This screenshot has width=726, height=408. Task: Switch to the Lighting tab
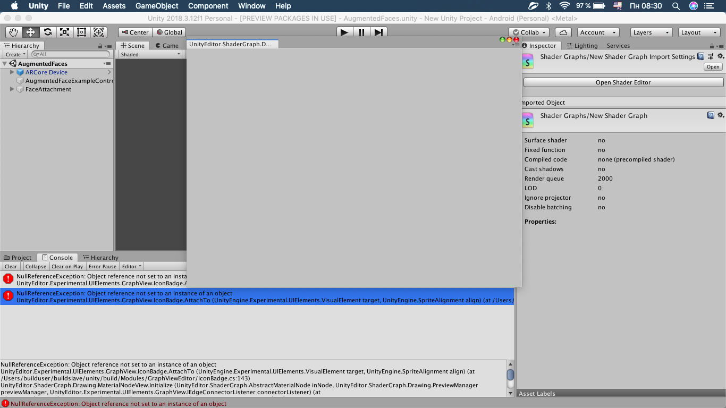tap(582, 46)
